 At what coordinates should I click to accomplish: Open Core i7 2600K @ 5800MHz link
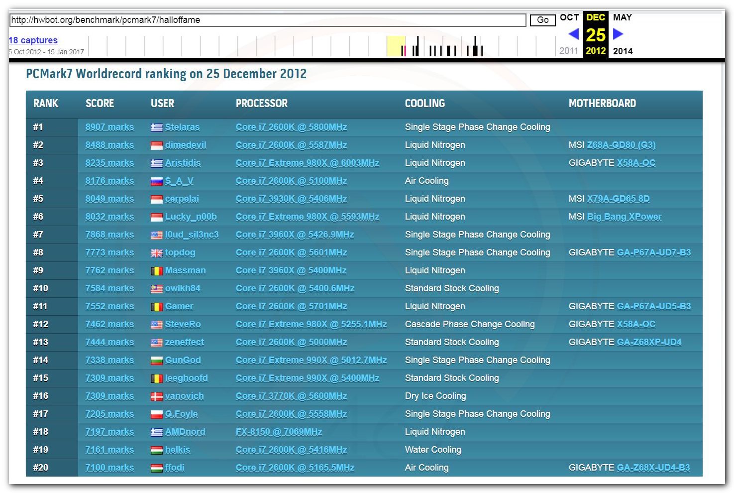pos(291,127)
